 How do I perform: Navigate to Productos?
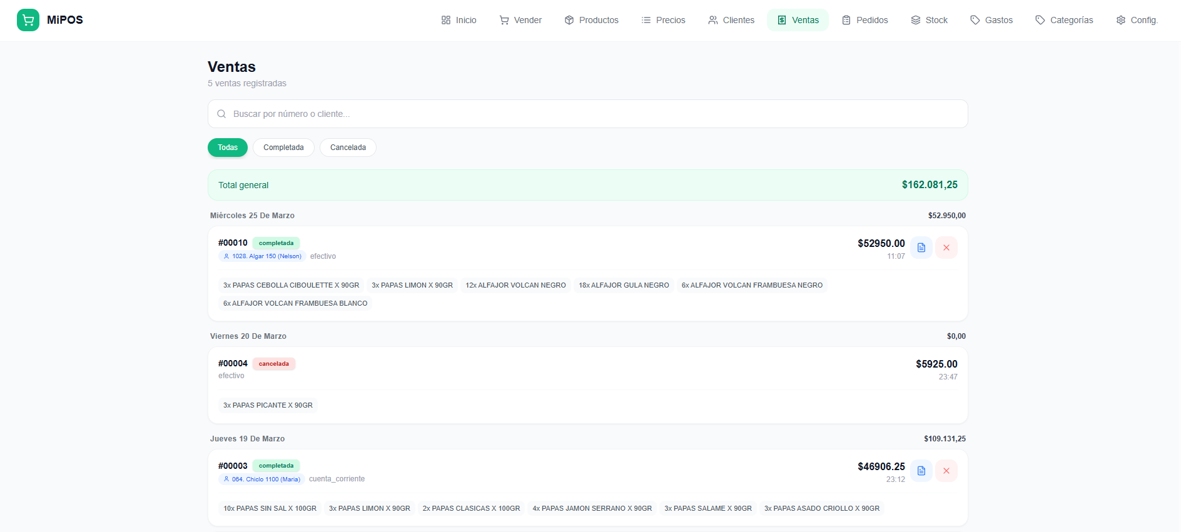591,20
